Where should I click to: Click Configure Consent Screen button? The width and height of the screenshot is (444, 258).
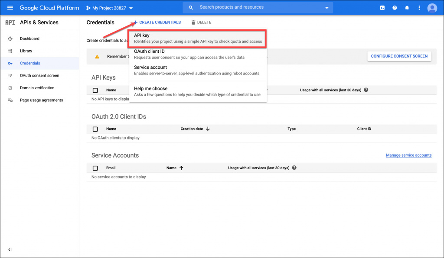[399, 56]
